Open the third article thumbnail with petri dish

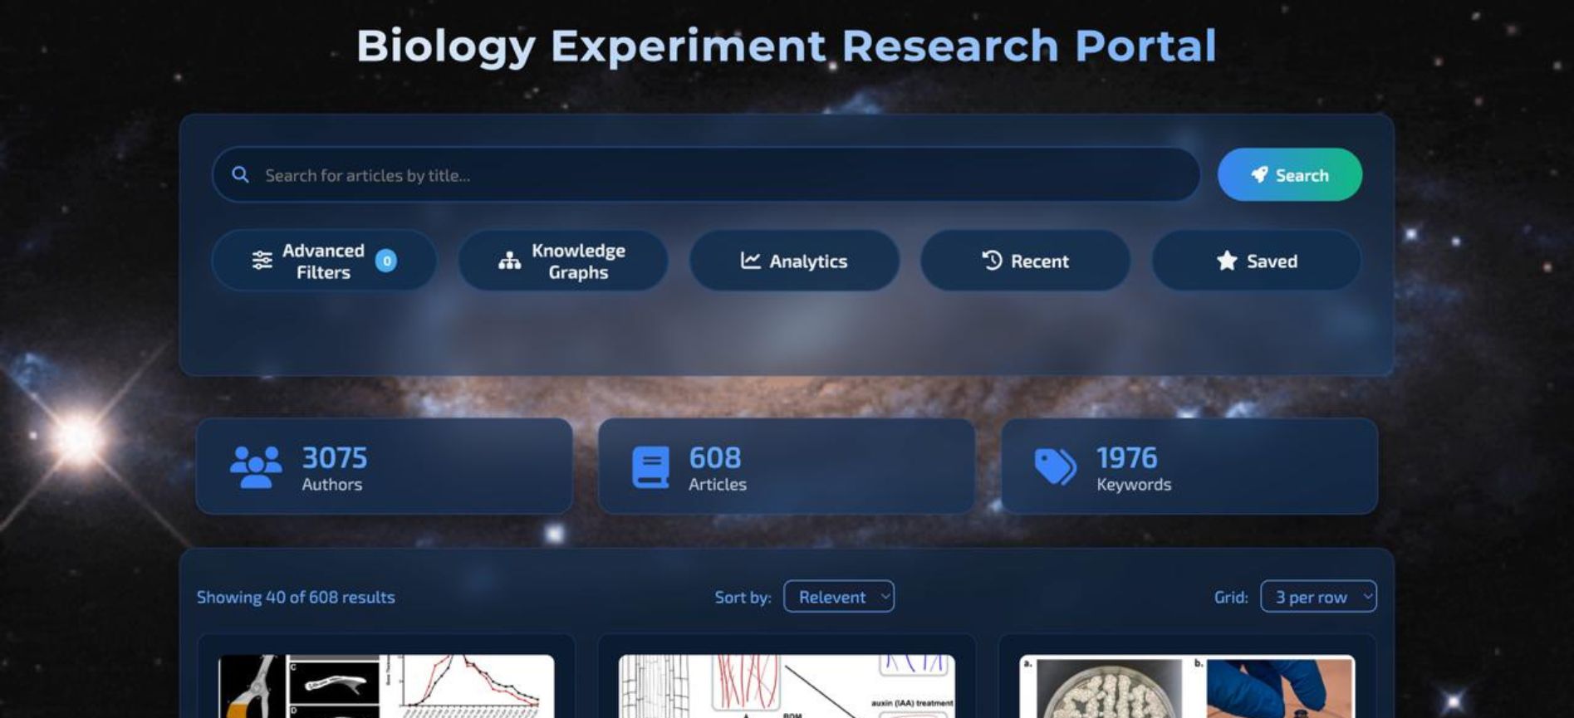[1187, 686]
